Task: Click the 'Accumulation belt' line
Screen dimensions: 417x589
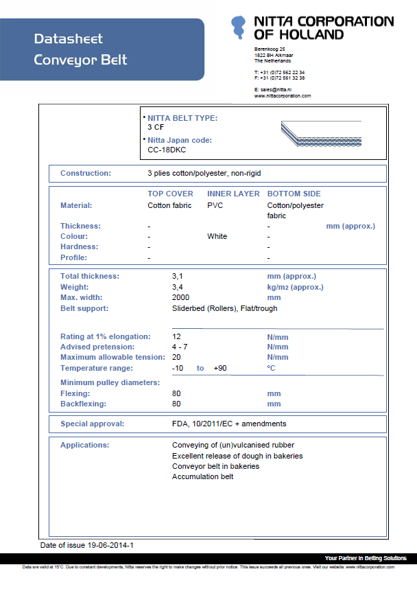Action: coord(203,476)
